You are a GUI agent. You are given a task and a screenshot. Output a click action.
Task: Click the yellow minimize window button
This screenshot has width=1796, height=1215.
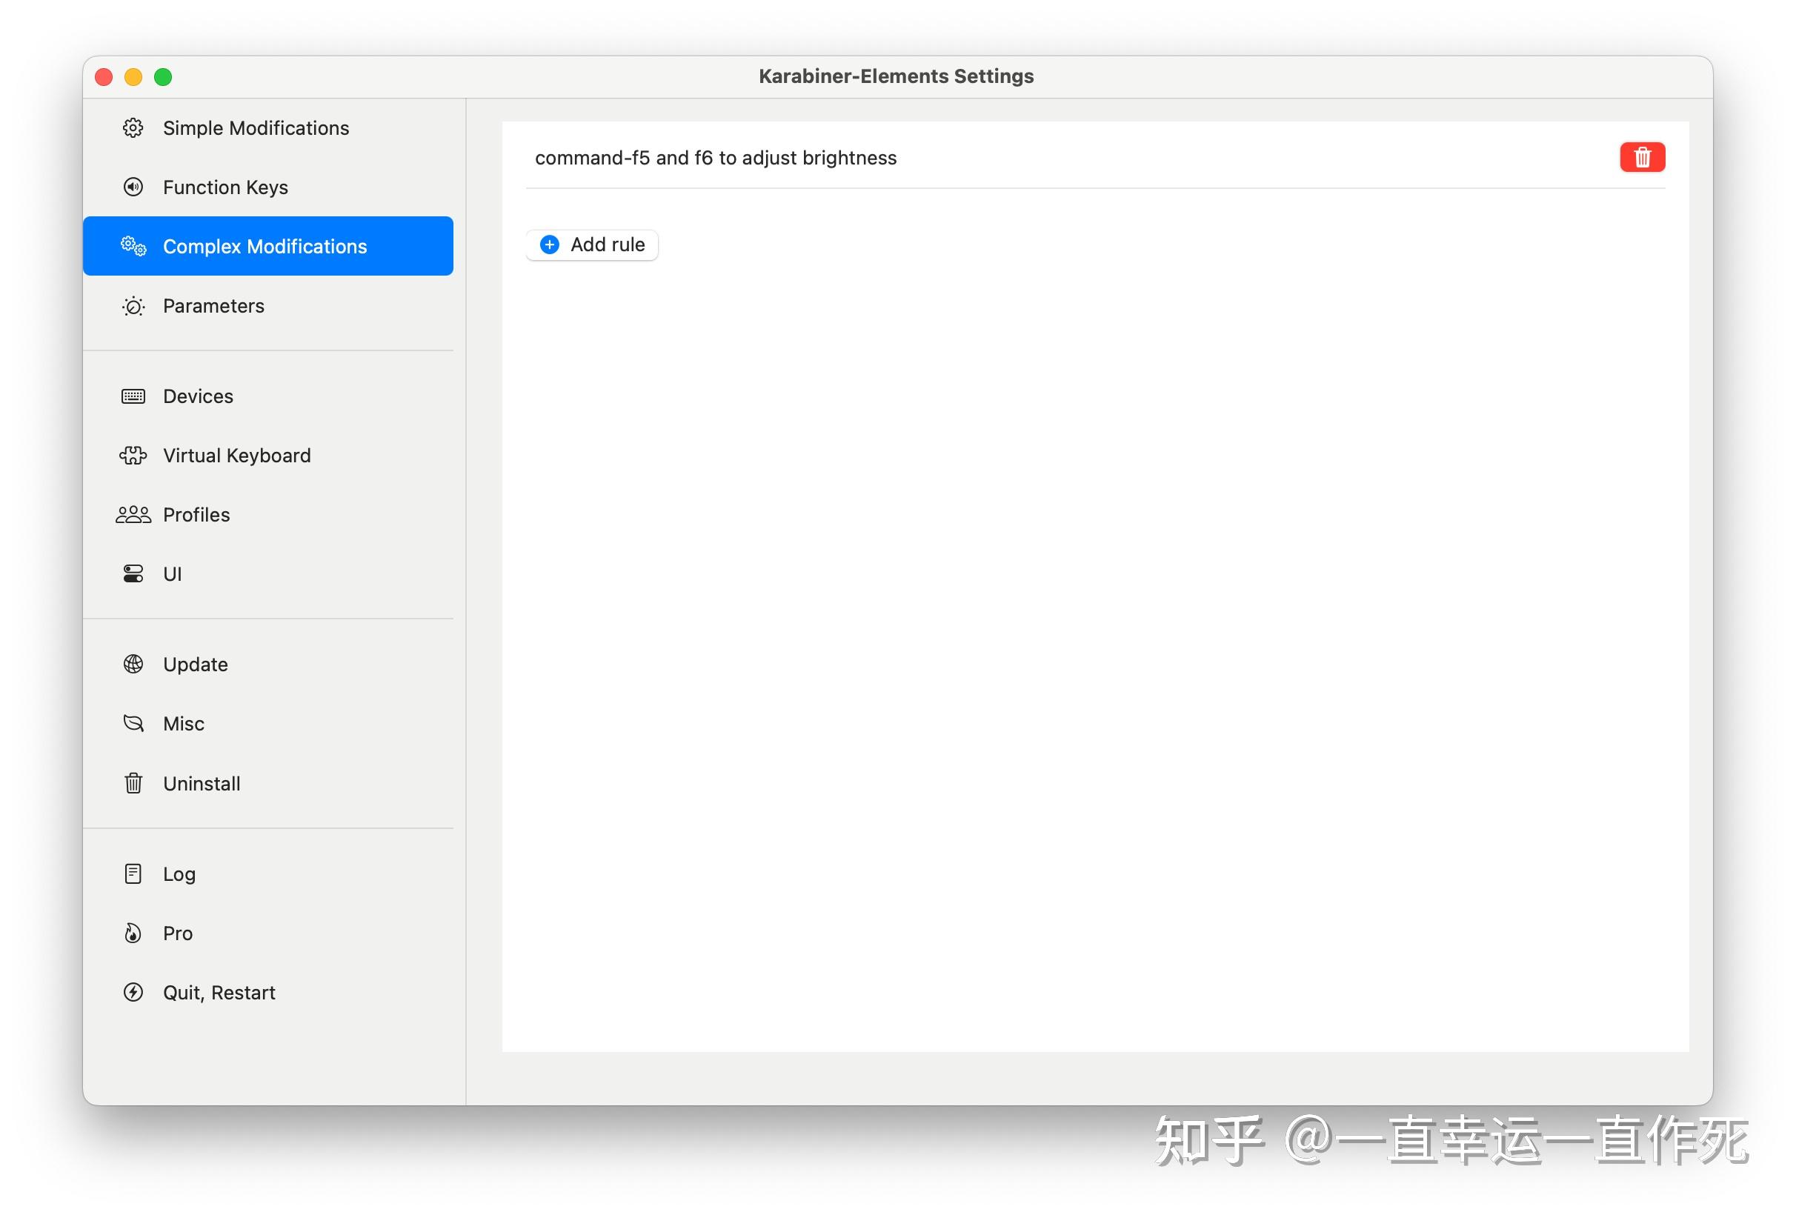(x=133, y=77)
